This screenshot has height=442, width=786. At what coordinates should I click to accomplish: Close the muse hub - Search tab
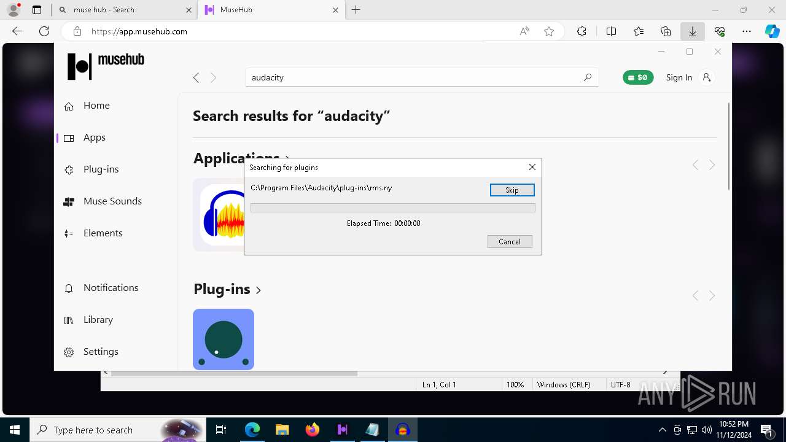click(x=189, y=10)
